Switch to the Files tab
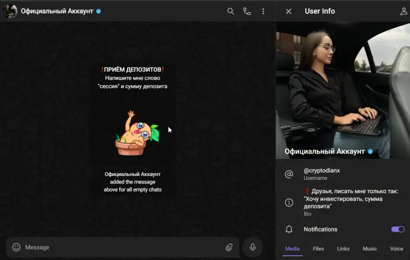 (318, 249)
